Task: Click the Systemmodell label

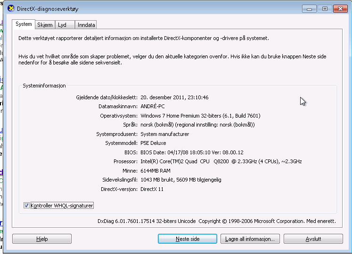Action: (121, 143)
